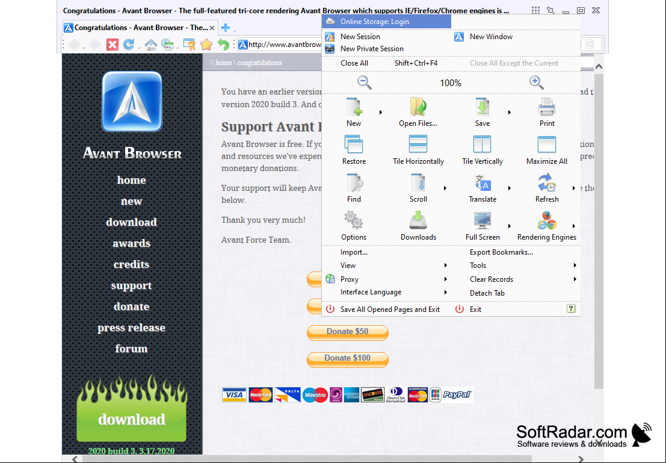The width and height of the screenshot is (666, 463).
Task: Click the Translate icon
Action: pos(483,182)
